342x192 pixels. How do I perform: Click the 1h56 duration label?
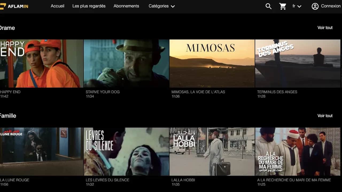(x=4, y=184)
